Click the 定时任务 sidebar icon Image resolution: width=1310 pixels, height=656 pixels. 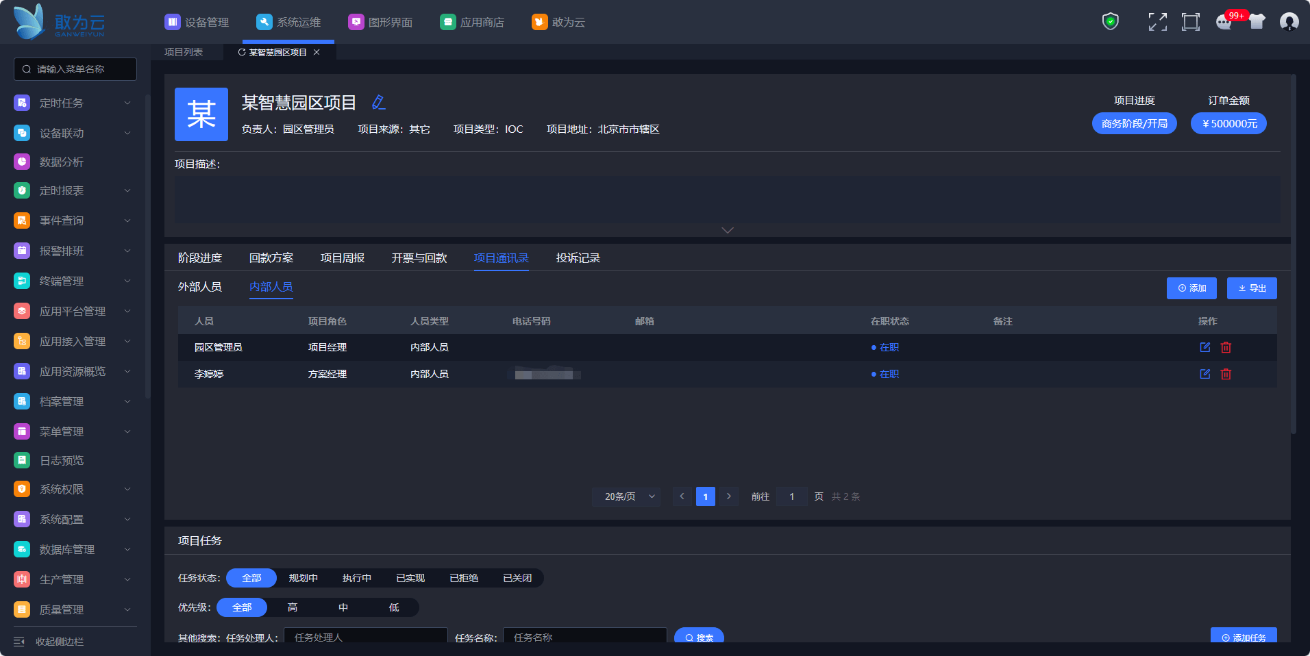22,103
